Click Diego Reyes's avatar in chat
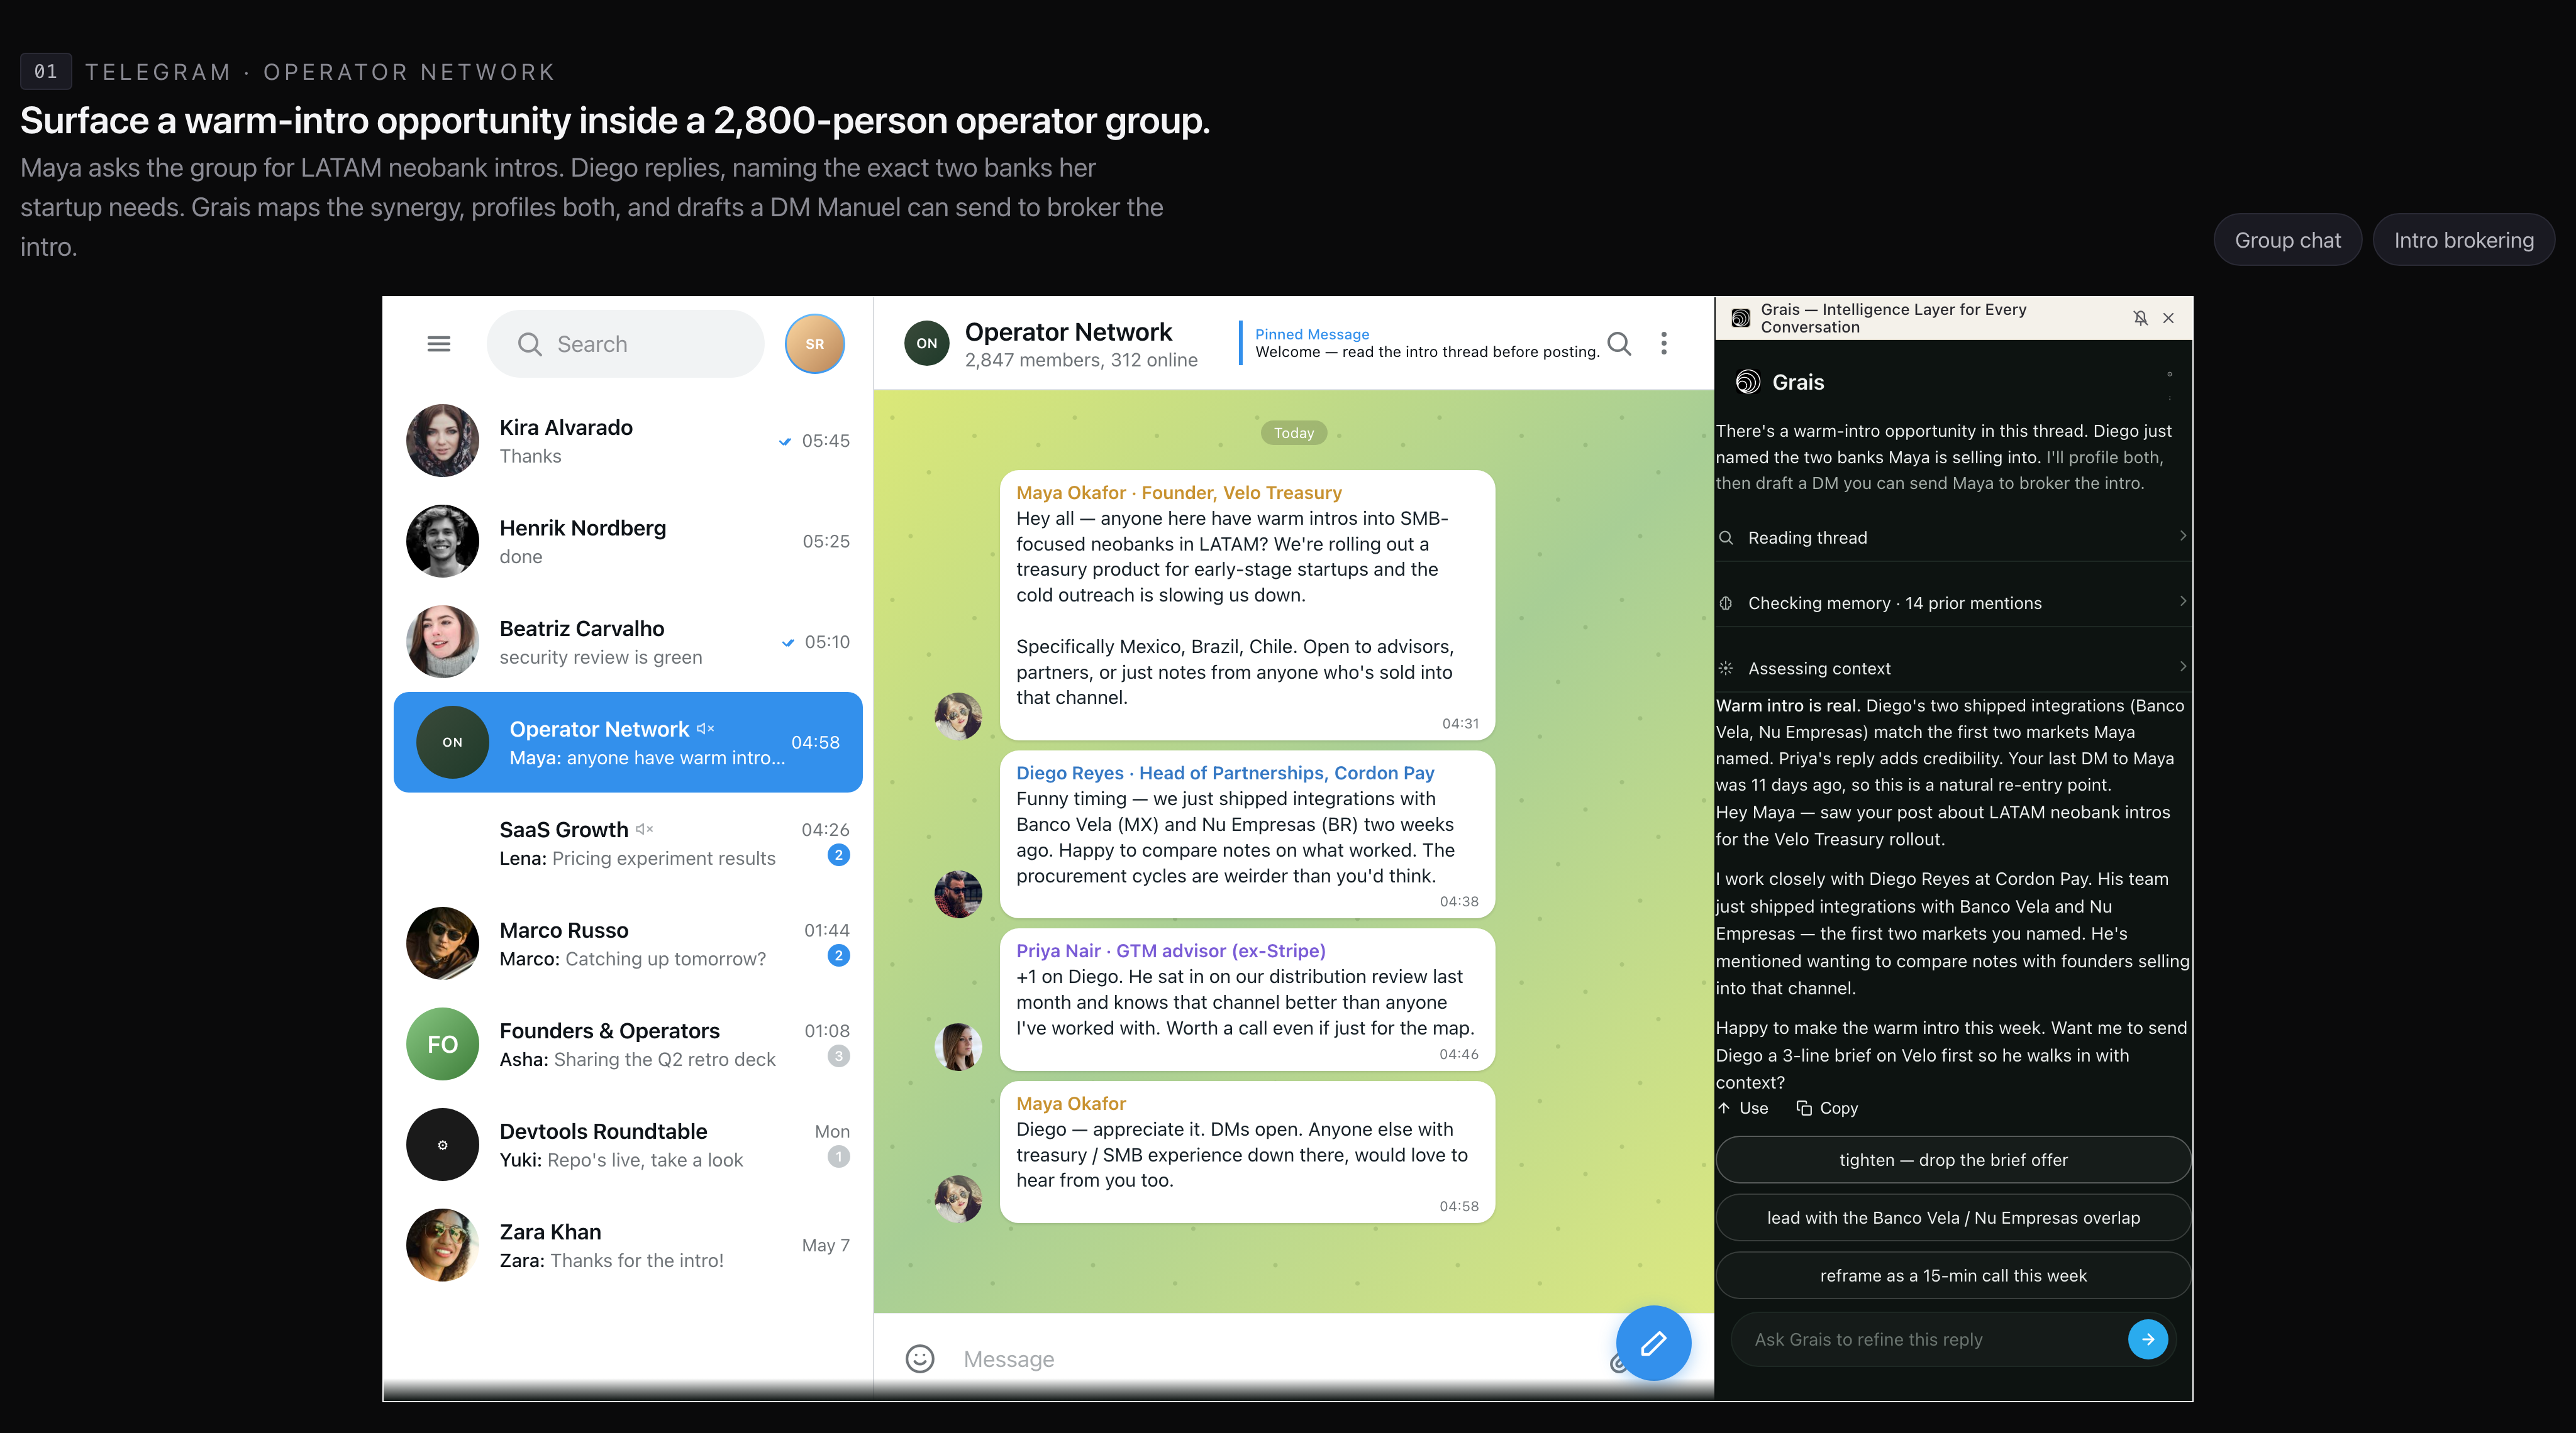This screenshot has width=2576, height=1433. tap(958, 893)
